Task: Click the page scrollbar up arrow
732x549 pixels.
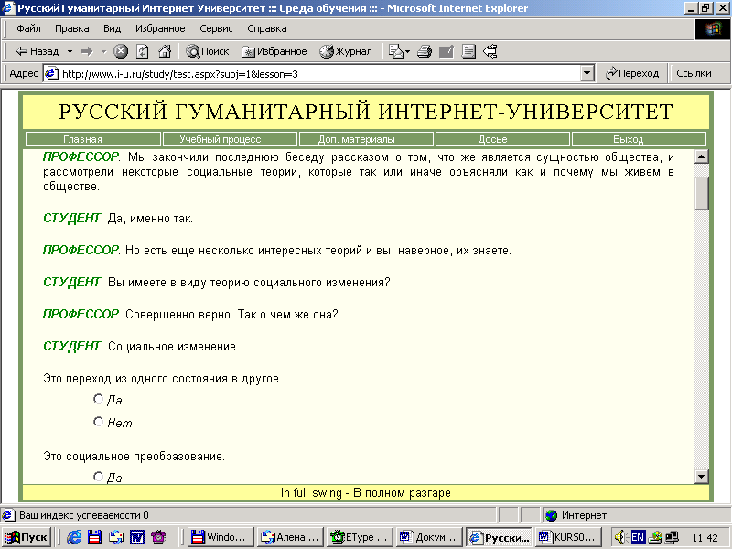Action: click(701, 156)
